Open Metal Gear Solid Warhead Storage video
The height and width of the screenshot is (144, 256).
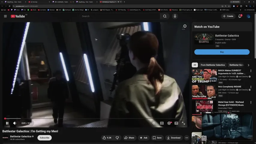231,103
